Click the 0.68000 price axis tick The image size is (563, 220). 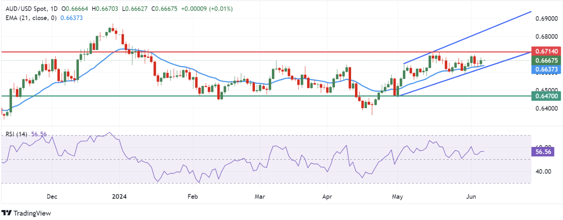pos(546,37)
